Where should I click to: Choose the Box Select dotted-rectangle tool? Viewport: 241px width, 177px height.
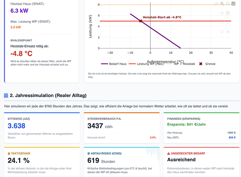tap(222, 23)
